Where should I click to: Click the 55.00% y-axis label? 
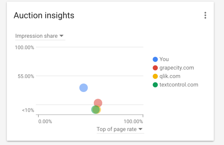25,76
